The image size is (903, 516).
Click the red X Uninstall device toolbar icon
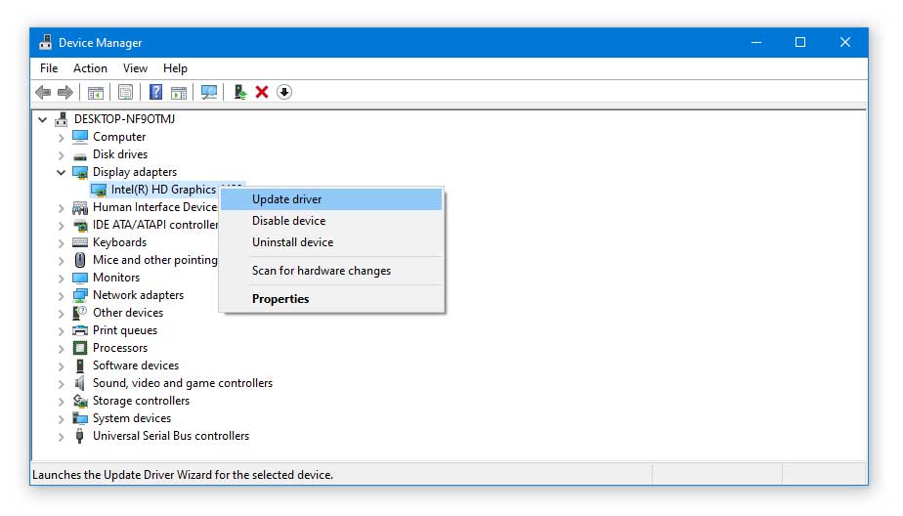pos(262,92)
